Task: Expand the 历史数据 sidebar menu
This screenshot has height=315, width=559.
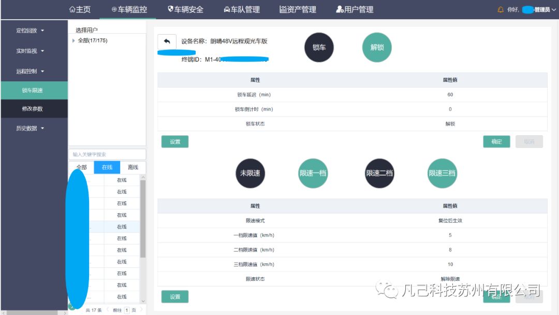Action: pos(30,128)
